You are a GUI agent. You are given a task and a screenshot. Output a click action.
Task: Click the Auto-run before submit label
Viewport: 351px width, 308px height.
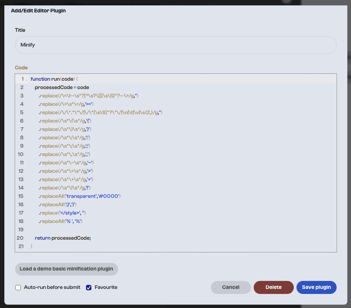point(52,287)
